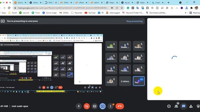Viewport: 200px width, 112px height.
Task: Open meeting details info icon
Action: point(169,106)
